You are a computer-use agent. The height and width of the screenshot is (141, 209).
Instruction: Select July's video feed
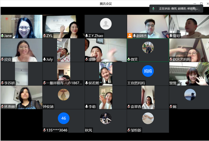[63, 50]
